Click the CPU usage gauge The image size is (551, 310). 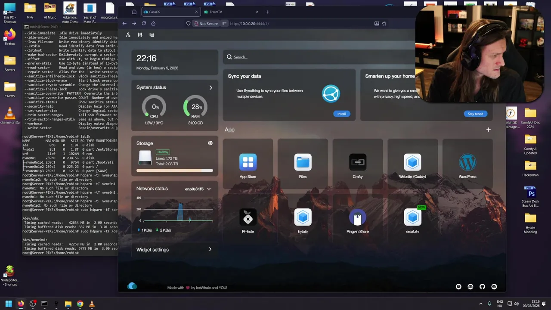point(154,107)
